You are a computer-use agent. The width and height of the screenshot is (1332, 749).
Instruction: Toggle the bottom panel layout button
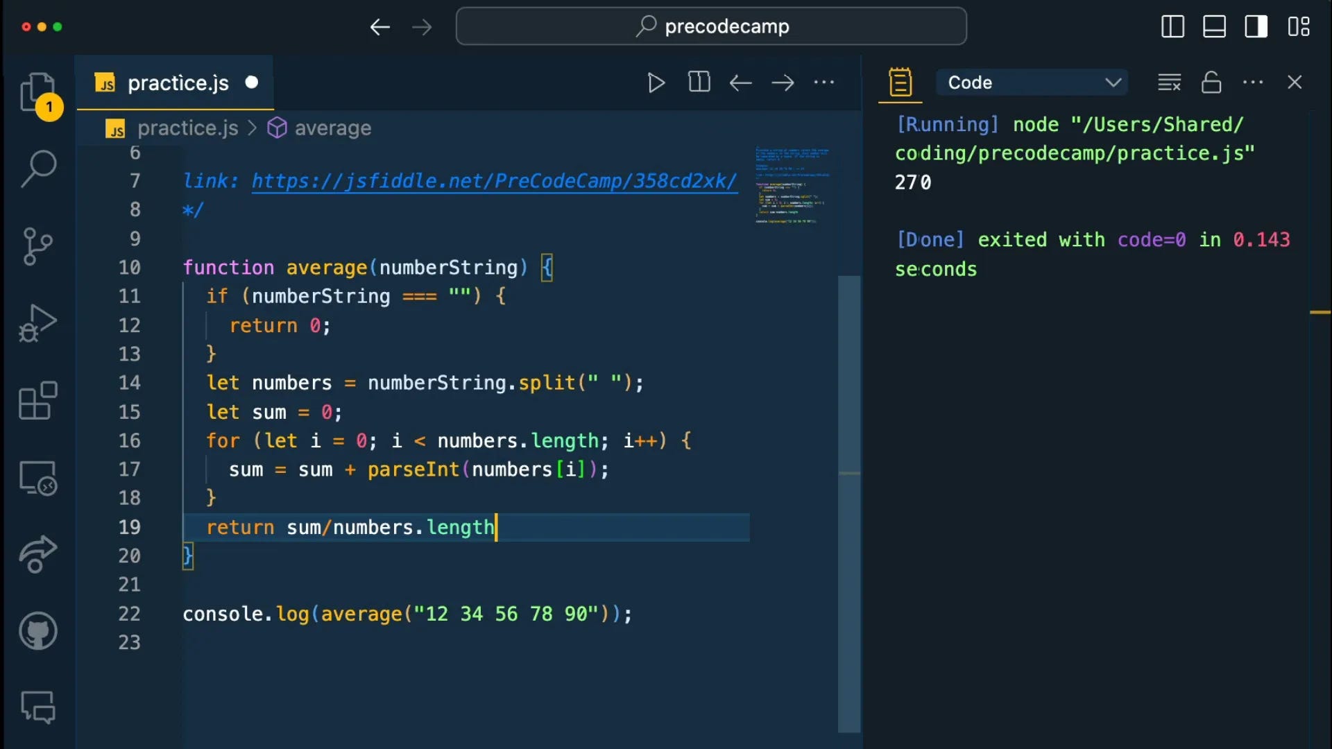click(x=1214, y=27)
